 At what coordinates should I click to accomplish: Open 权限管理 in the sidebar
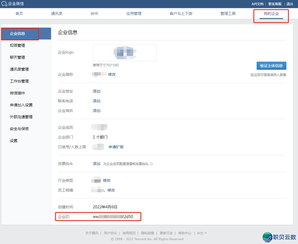pos(17,45)
